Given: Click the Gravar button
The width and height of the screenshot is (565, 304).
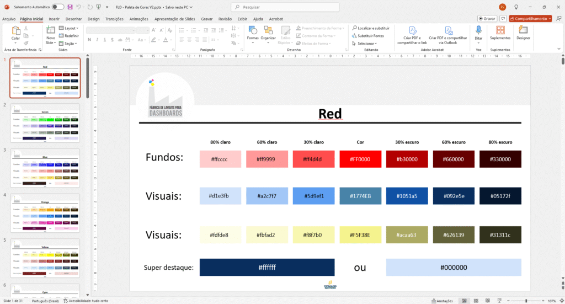Looking at the screenshot, I should pyautogui.click(x=486, y=18).
